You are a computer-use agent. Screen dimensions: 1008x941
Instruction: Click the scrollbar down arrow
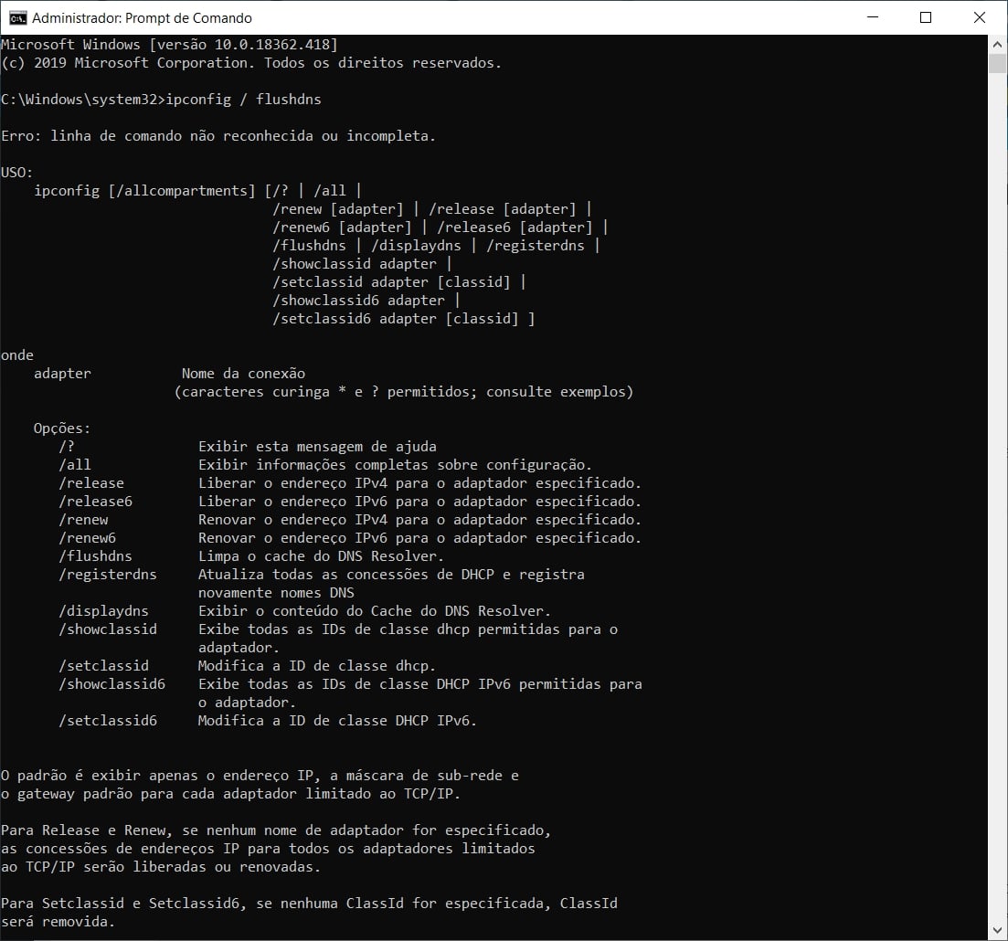[998, 930]
